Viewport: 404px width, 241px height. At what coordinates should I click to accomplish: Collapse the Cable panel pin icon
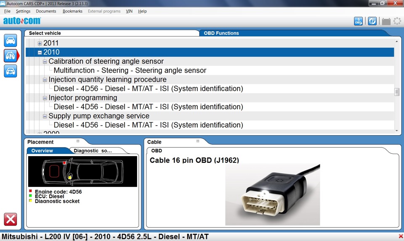coord(198,141)
